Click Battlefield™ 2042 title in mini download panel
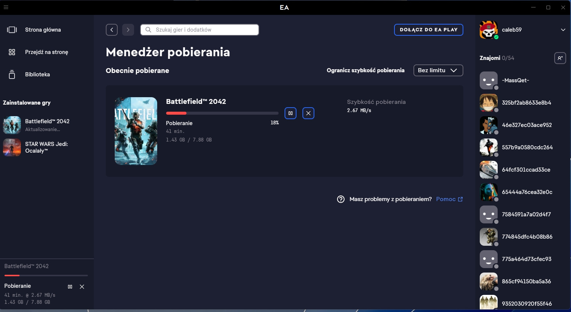Image resolution: width=571 pixels, height=312 pixels. [26, 266]
